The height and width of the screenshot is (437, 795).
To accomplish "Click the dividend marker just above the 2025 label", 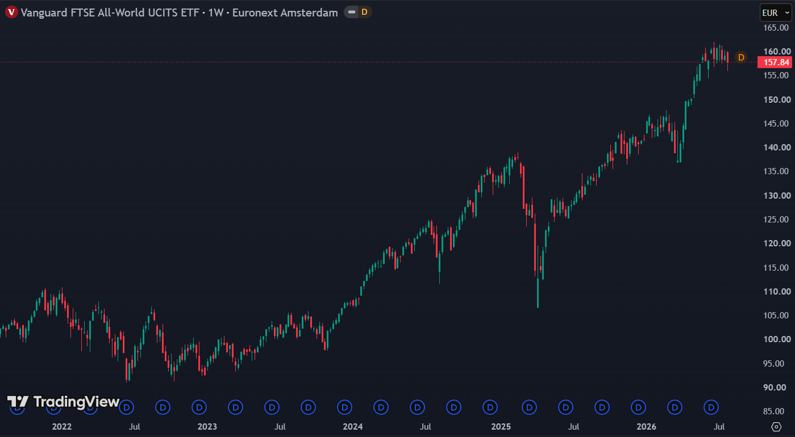I will (x=490, y=407).
